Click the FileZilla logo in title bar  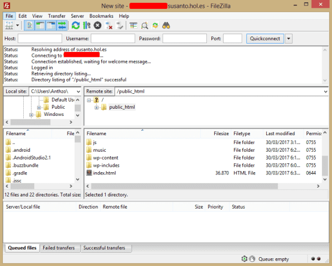click(x=7, y=6)
